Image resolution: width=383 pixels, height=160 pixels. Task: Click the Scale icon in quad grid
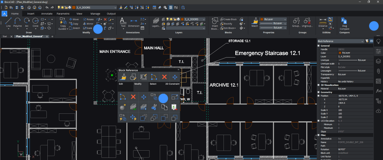click(x=174, y=97)
